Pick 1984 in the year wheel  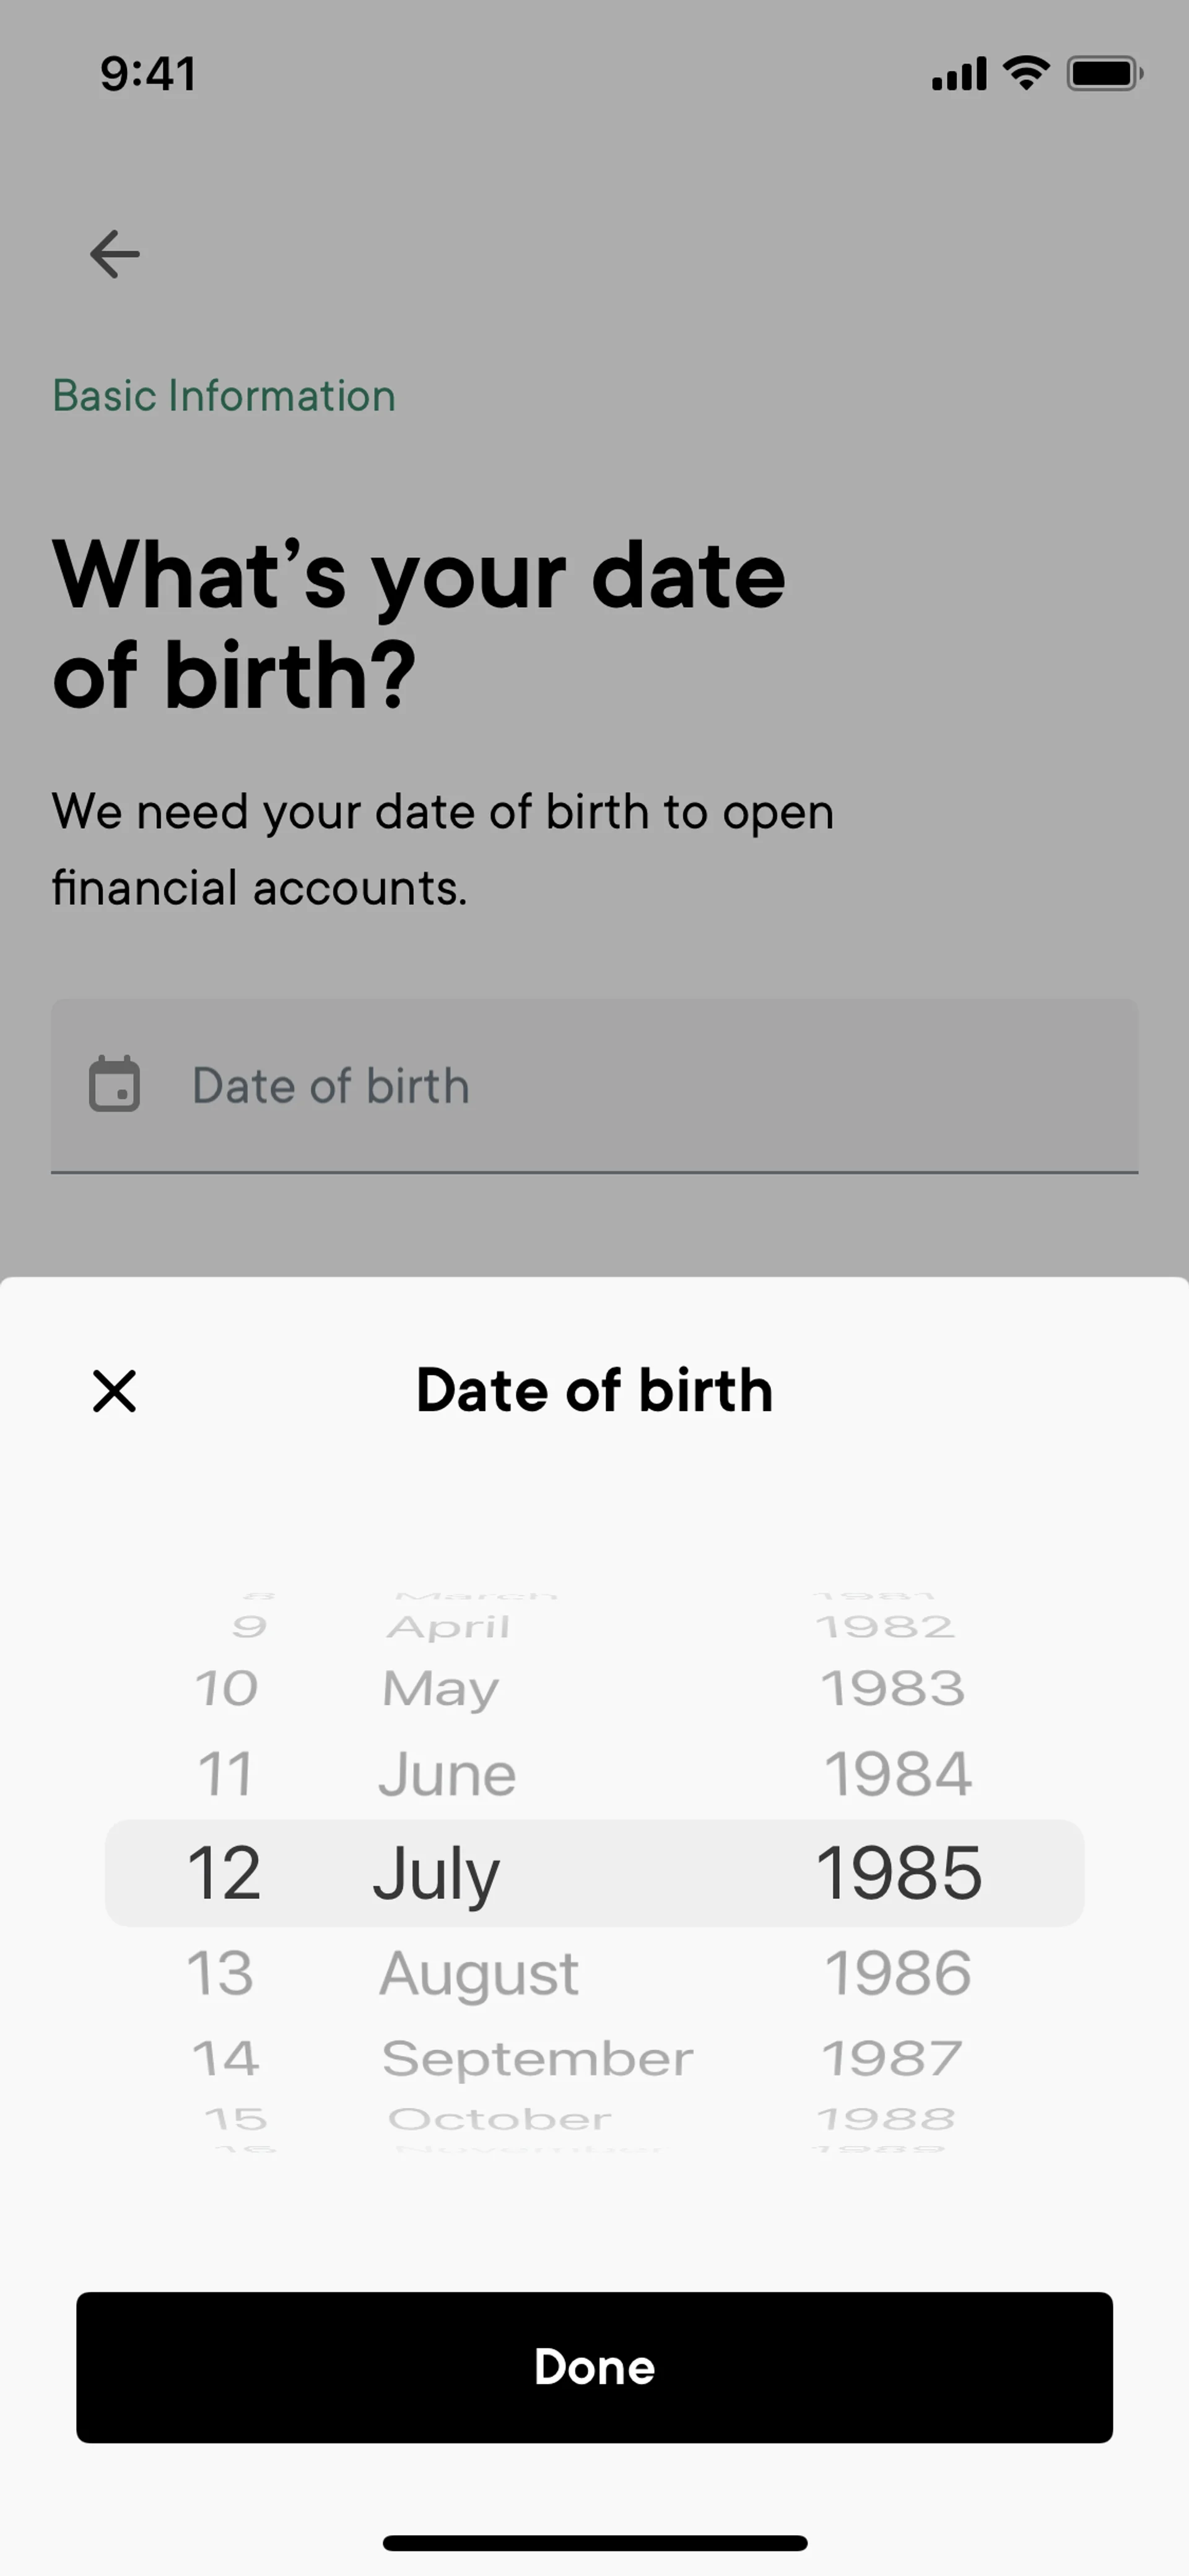point(897,1774)
